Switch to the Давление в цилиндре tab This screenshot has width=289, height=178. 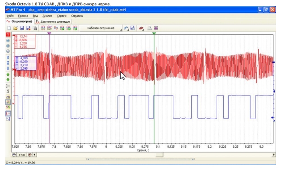(x=53, y=21)
